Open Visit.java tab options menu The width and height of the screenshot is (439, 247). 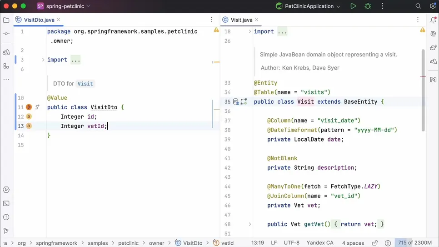(x=418, y=20)
